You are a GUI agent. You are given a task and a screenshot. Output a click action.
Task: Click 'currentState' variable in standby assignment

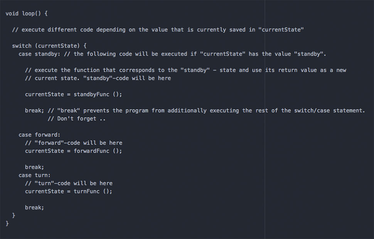(44, 94)
